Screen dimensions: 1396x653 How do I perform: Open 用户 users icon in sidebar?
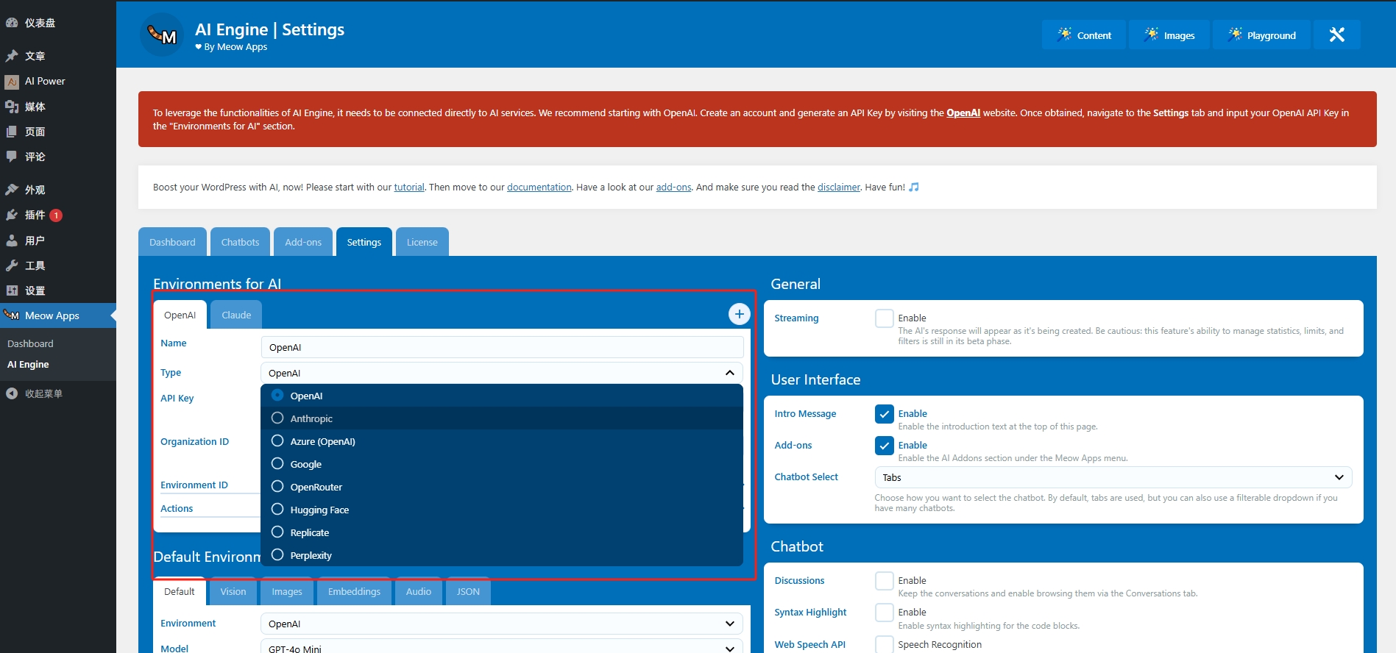[12, 240]
